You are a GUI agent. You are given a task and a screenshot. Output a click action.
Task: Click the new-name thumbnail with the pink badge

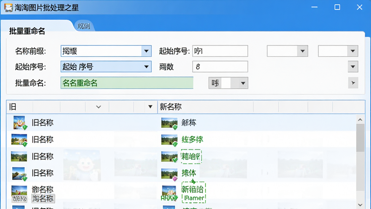(169, 175)
